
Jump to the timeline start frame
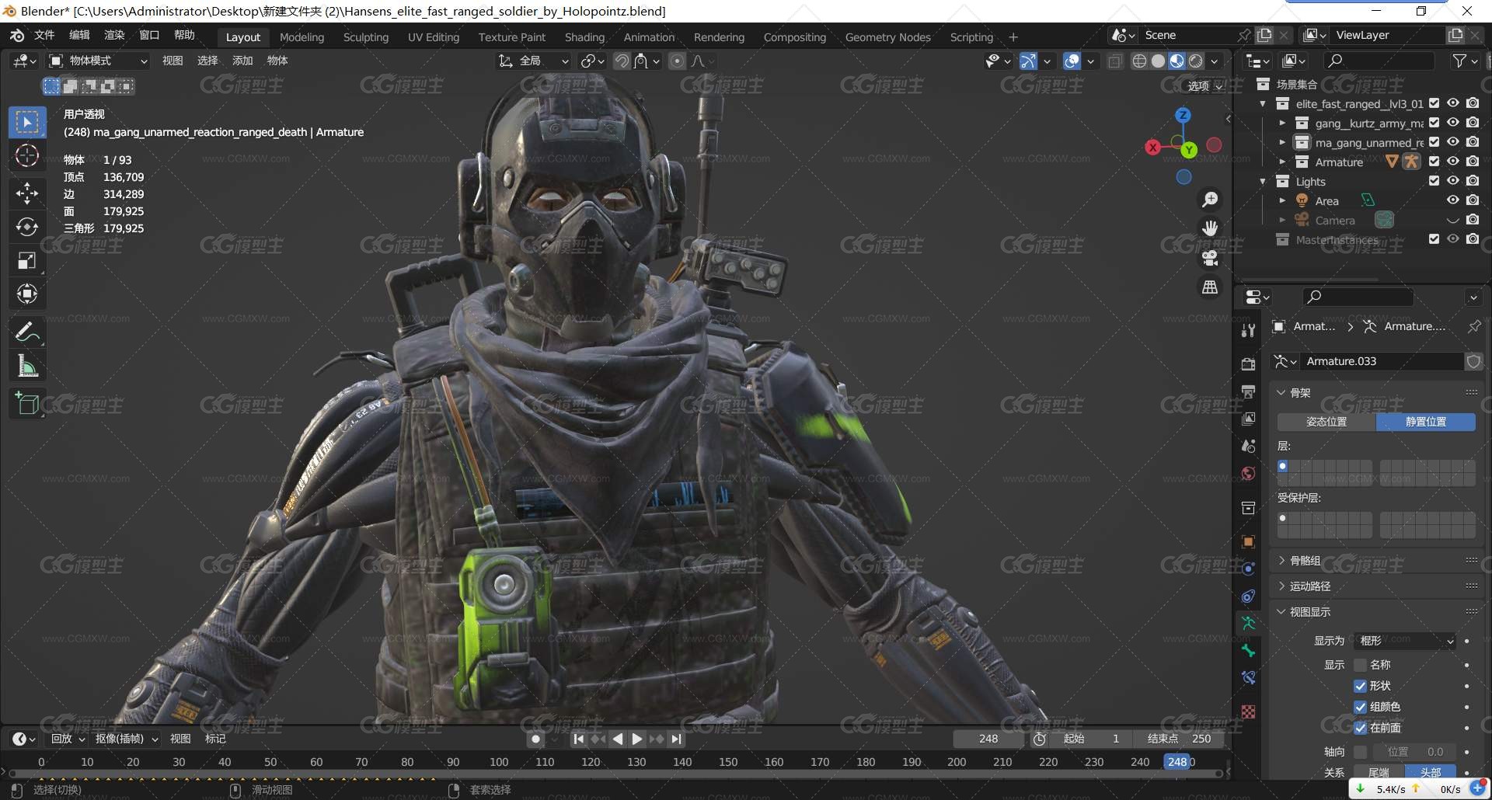(578, 739)
